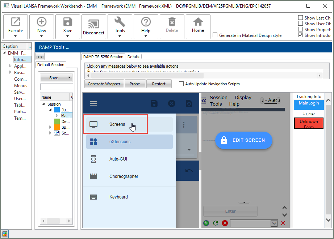Open eXtensions in the side menu

click(130, 142)
